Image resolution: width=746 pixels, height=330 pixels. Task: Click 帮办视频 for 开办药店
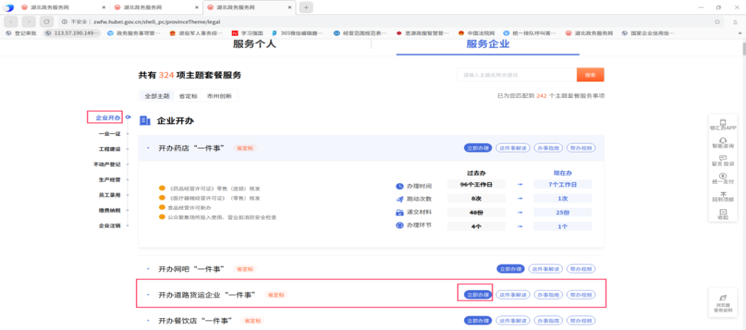(x=581, y=148)
